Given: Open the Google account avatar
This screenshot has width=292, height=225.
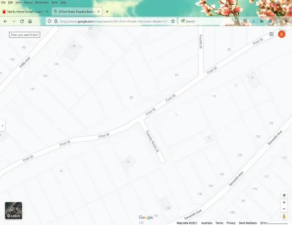Looking at the screenshot, I should (x=281, y=34).
